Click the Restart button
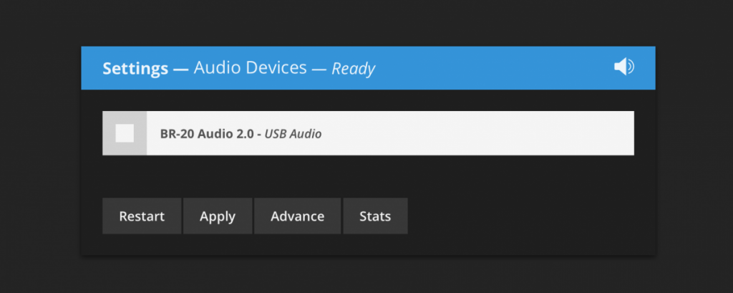 [142, 216]
